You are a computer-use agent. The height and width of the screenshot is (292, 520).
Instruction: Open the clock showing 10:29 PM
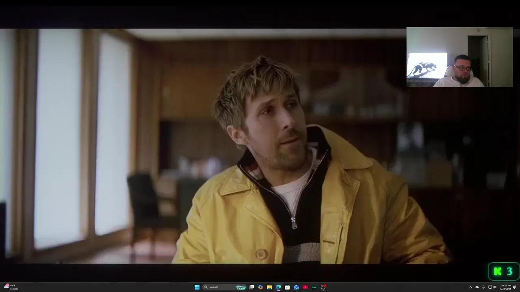point(506,287)
